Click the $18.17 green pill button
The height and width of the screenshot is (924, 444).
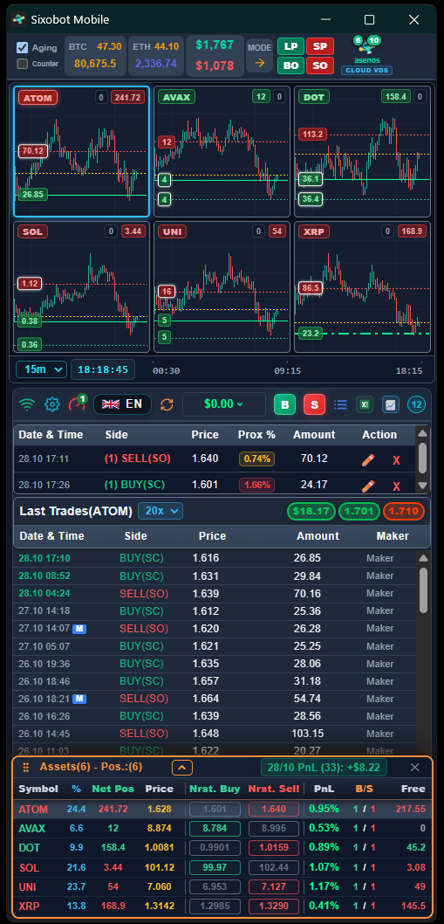point(311,511)
